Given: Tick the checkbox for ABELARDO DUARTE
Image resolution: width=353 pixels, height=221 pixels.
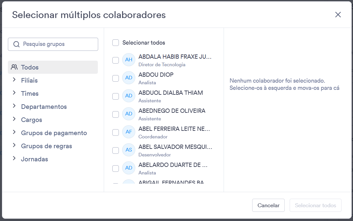Looking at the screenshot, I should [x=116, y=169].
